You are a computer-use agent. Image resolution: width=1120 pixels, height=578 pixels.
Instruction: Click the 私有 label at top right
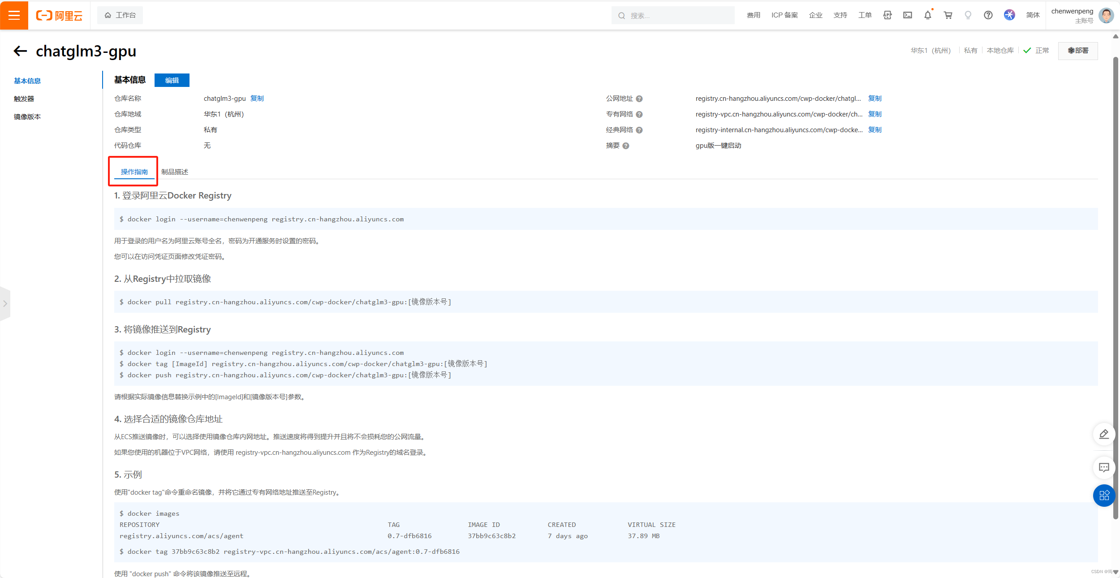click(970, 51)
